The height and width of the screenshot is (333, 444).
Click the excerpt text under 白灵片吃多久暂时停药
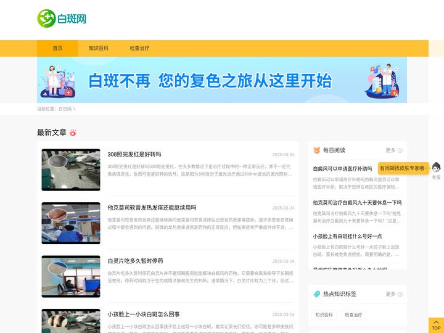[200, 277]
